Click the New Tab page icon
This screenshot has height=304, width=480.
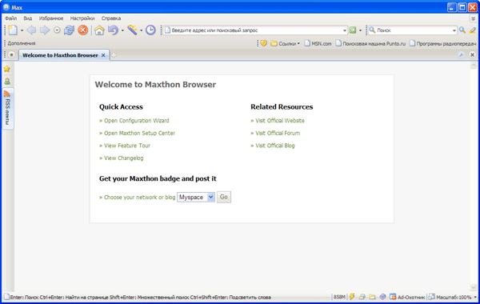click(13, 30)
